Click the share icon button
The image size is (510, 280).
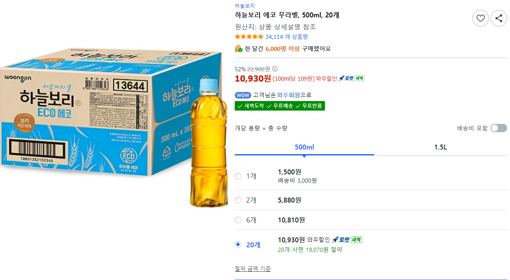[x=498, y=18]
